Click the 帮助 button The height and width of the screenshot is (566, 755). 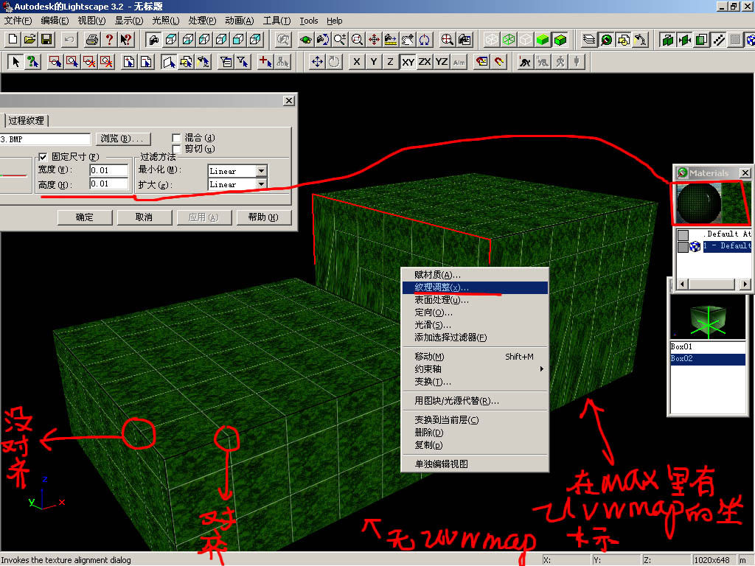coord(263,217)
